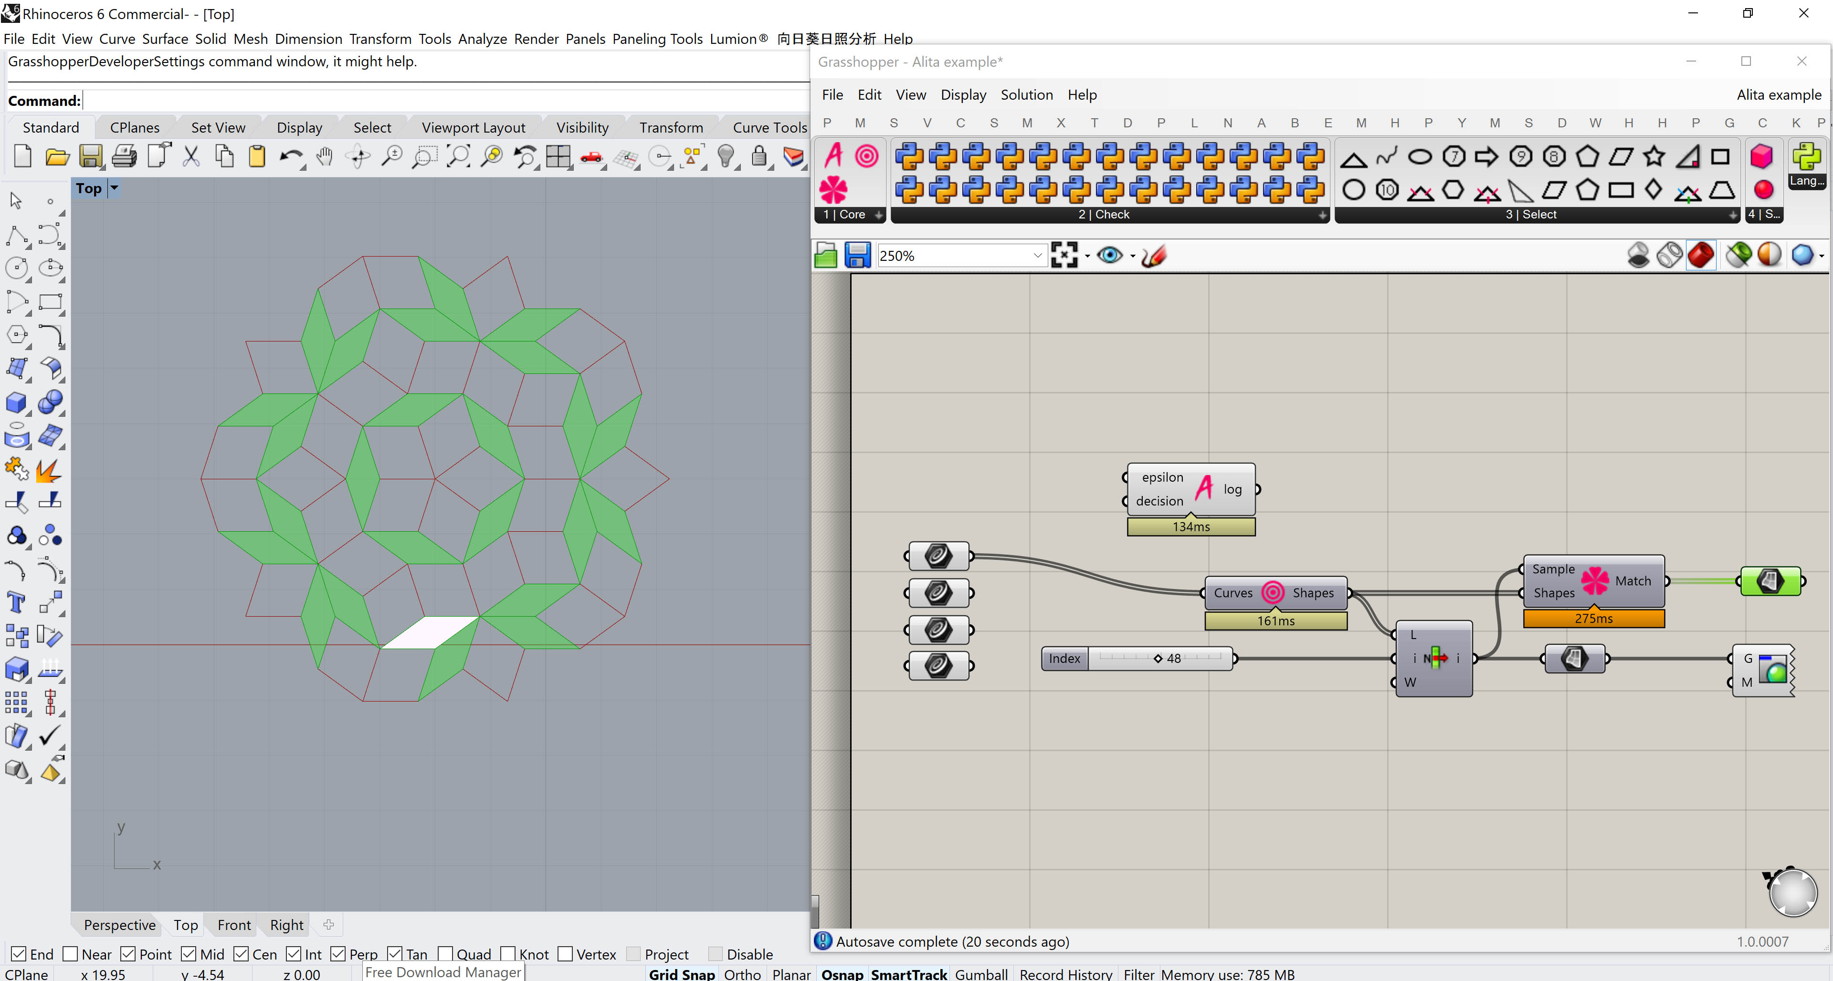1833x981 pixels.
Task: Click the Print icon in Rhino toolbar
Action: [124, 156]
